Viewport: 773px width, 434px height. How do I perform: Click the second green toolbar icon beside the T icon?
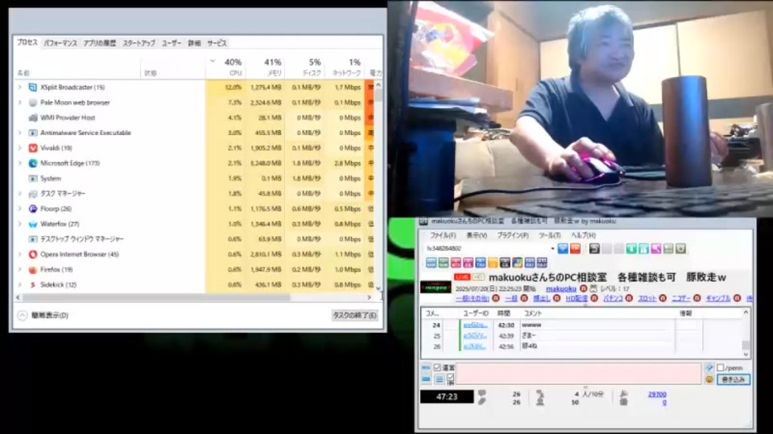pos(643,248)
